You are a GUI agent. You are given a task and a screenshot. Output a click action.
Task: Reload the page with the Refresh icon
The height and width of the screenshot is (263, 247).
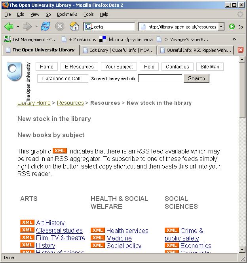coord(46,26)
